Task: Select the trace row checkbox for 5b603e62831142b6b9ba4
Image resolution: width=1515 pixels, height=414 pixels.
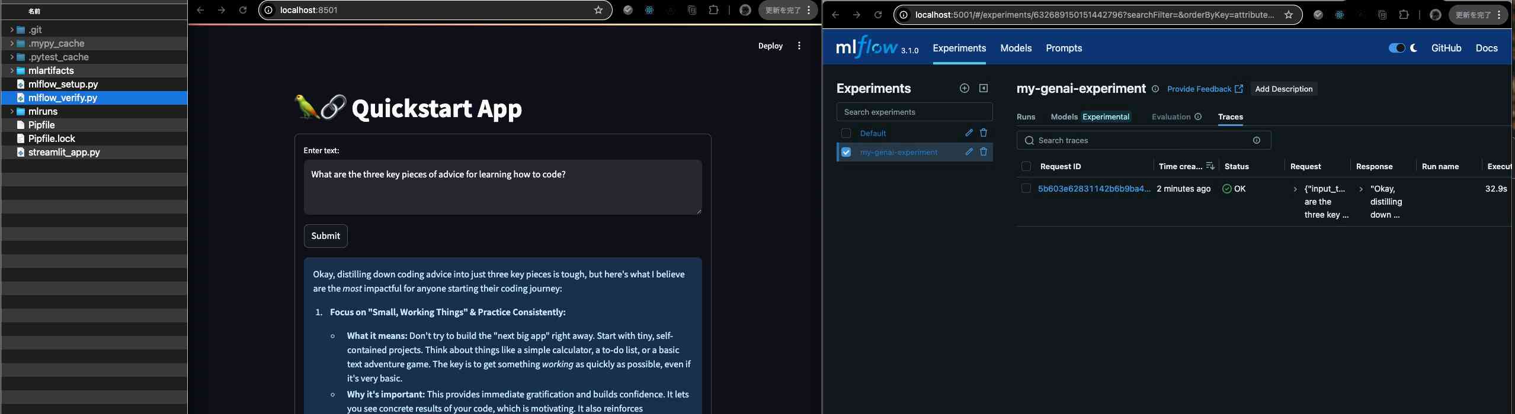Action: (1026, 189)
